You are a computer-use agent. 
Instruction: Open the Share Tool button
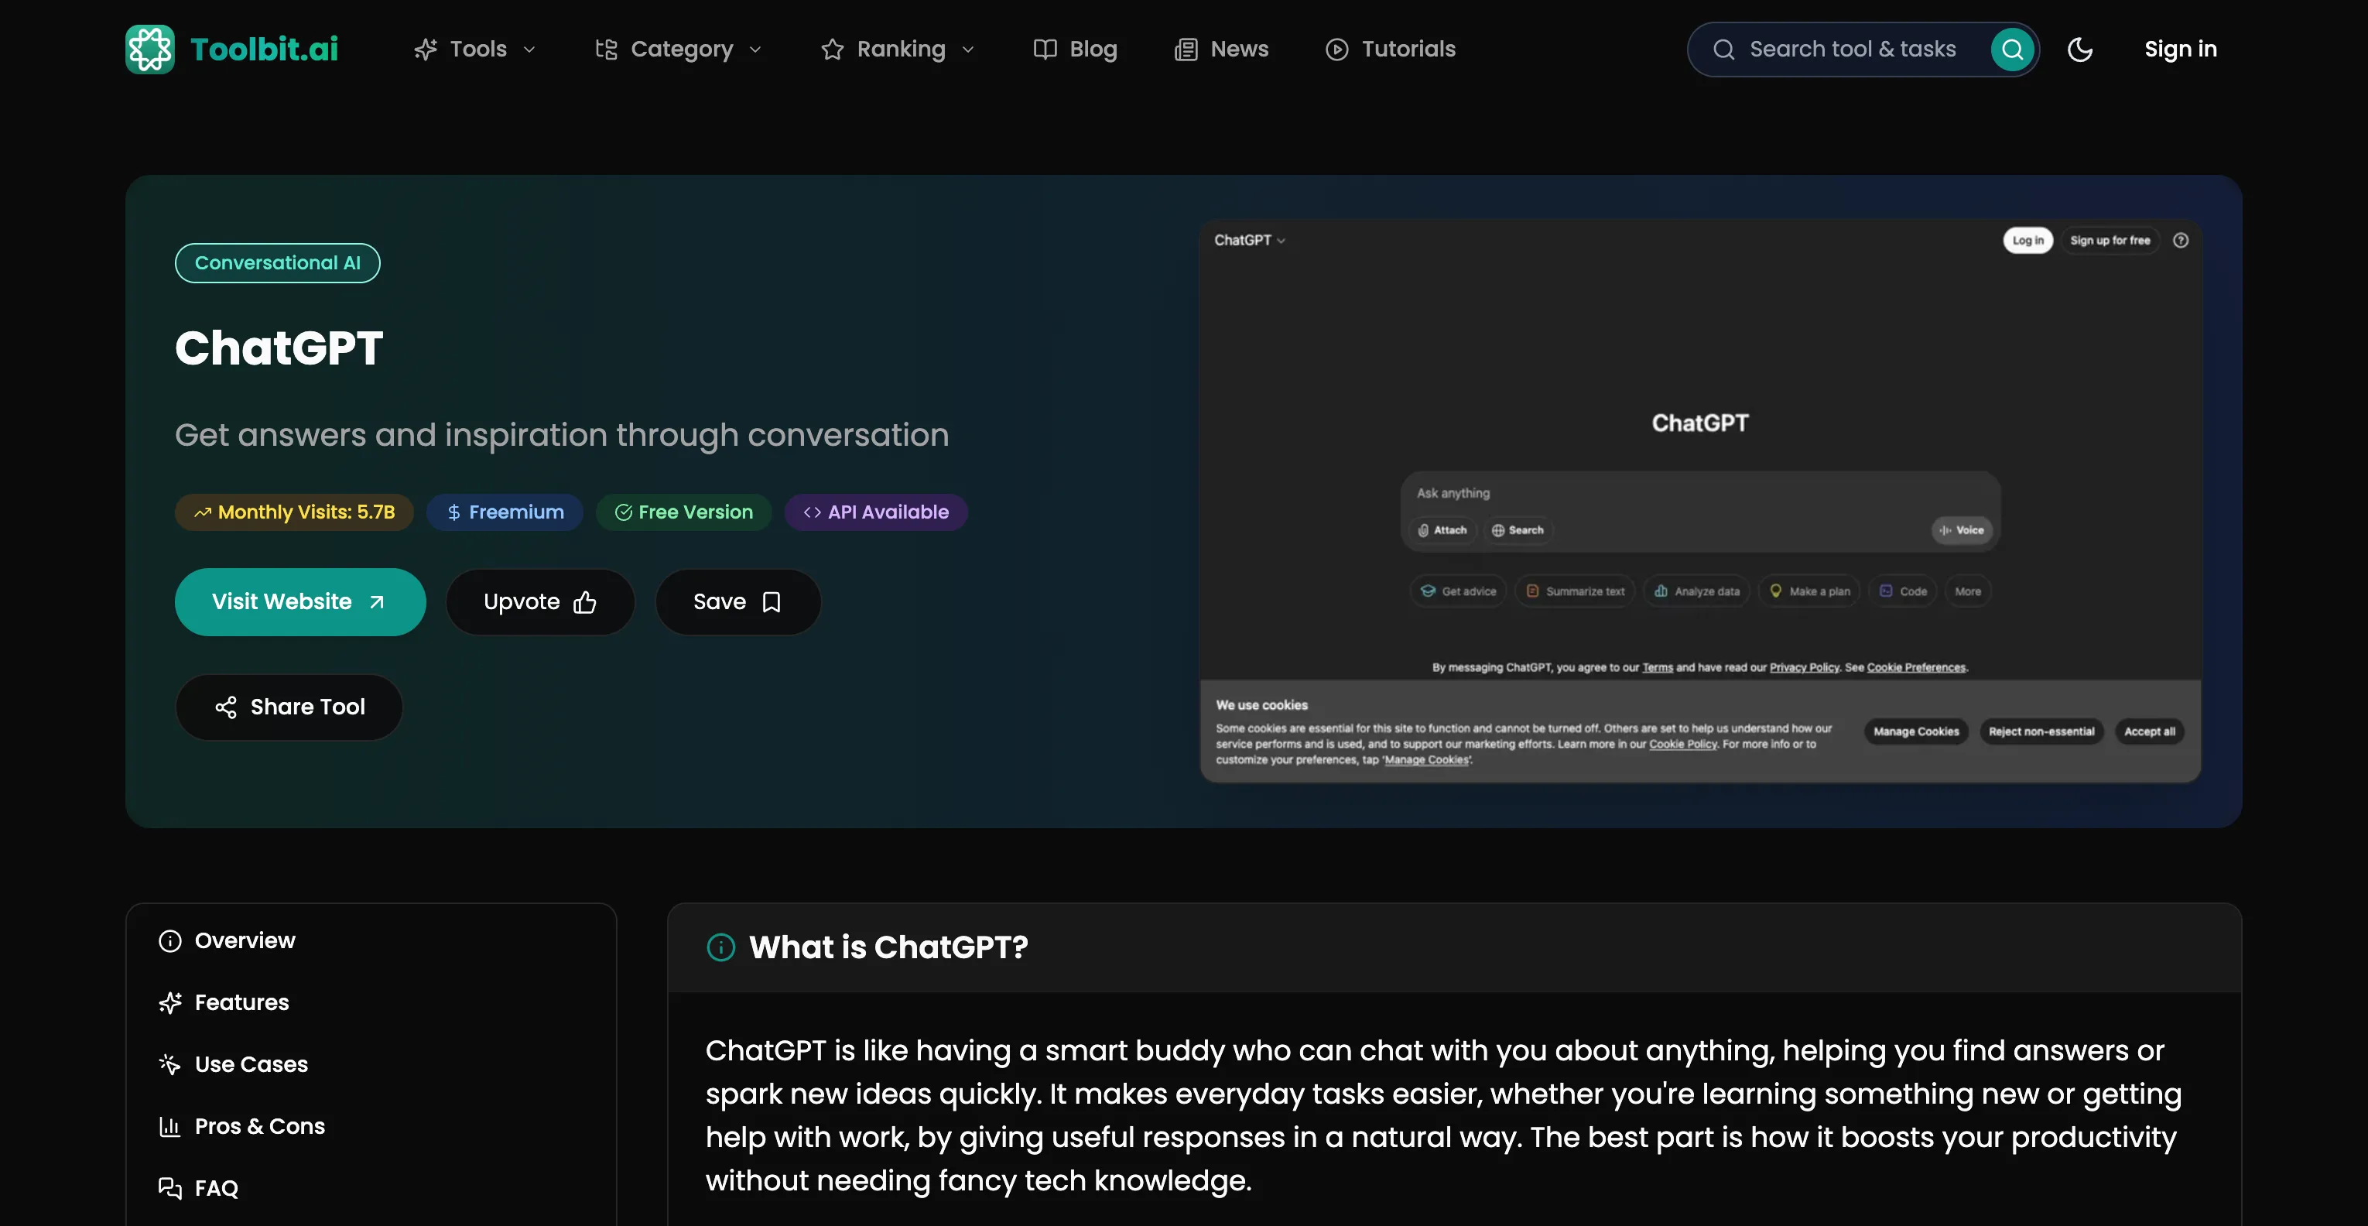[x=289, y=707]
